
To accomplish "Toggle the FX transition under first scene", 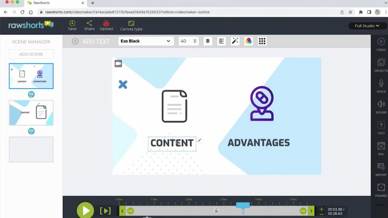I will (31, 94).
